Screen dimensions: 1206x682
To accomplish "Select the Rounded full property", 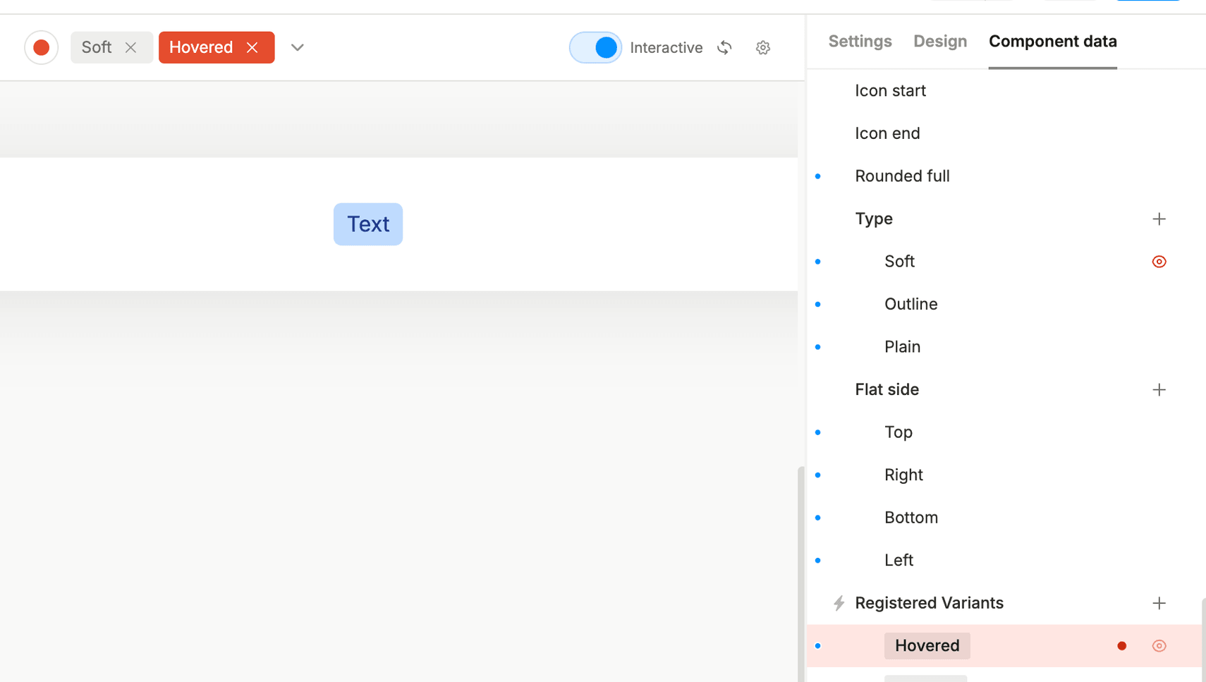I will tap(902, 176).
